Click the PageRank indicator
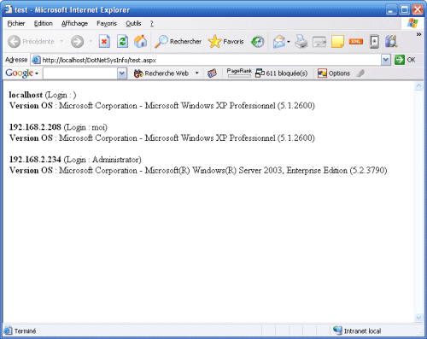 pos(239,73)
